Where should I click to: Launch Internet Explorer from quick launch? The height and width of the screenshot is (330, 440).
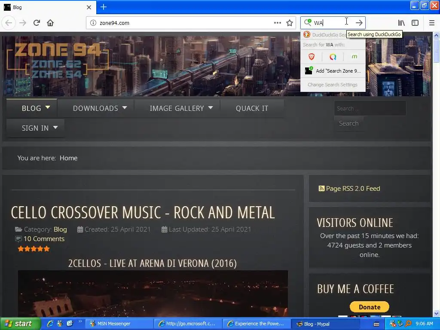pyautogui.click(x=50, y=324)
